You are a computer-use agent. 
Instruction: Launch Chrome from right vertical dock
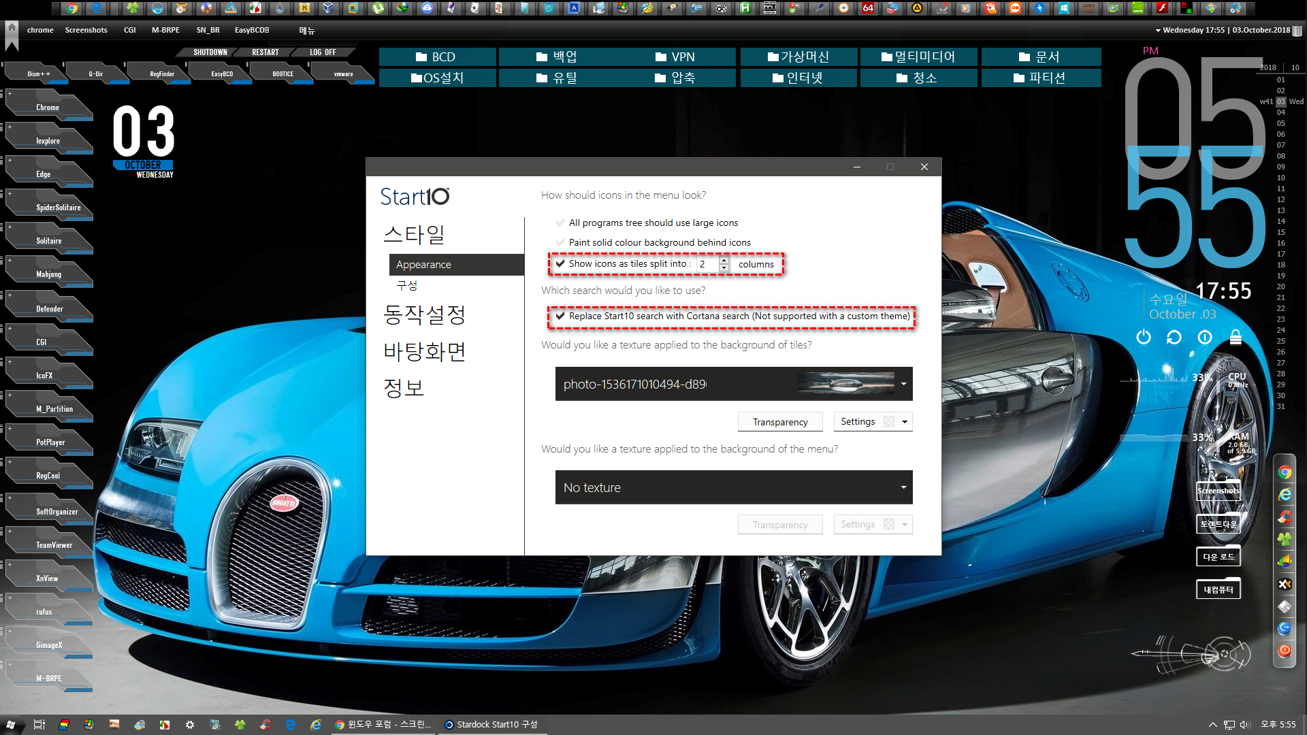(1285, 472)
